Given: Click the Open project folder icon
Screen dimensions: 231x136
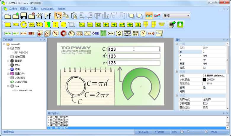Looking at the screenshot, I should [16, 16].
